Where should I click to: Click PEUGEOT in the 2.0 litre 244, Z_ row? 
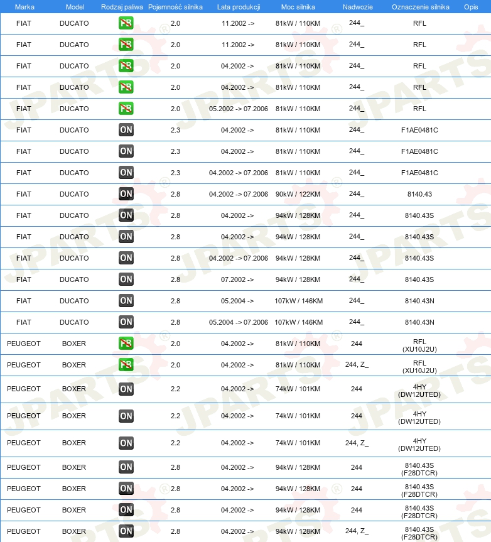(x=24, y=365)
